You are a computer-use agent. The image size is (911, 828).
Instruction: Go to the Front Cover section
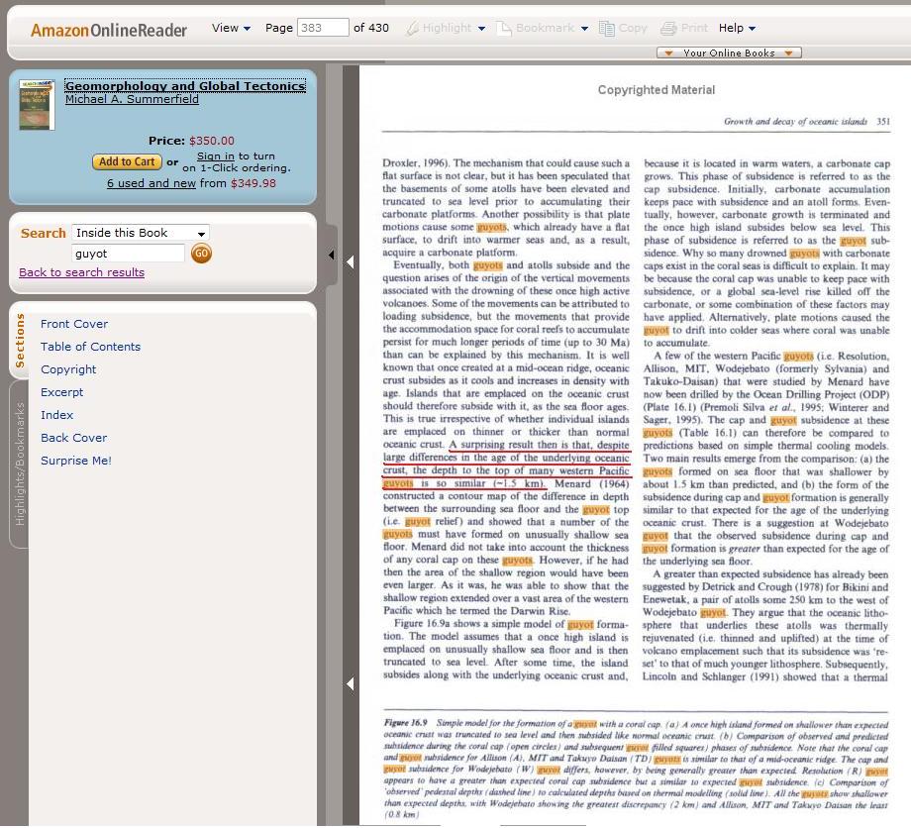pyautogui.click(x=74, y=324)
